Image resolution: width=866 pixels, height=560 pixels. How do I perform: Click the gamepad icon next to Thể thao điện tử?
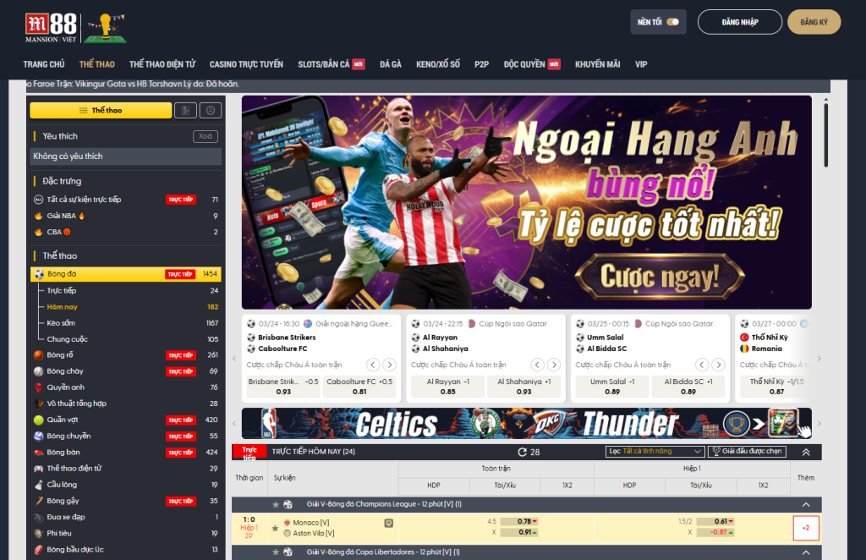click(x=39, y=469)
